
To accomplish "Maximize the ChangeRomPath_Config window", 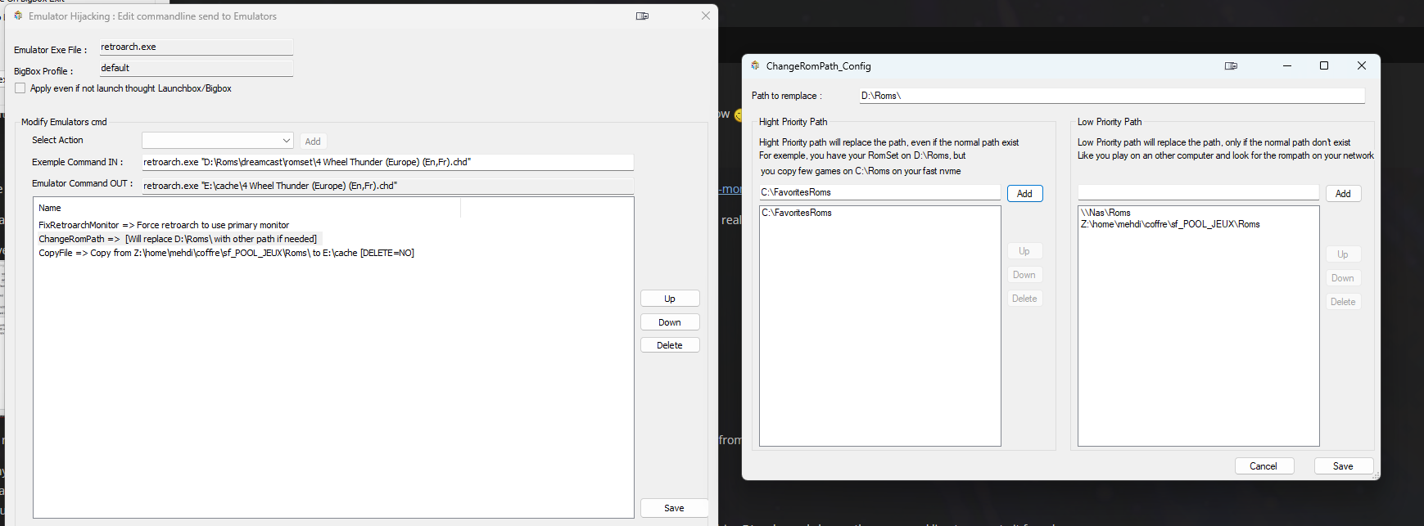I will (x=1324, y=65).
